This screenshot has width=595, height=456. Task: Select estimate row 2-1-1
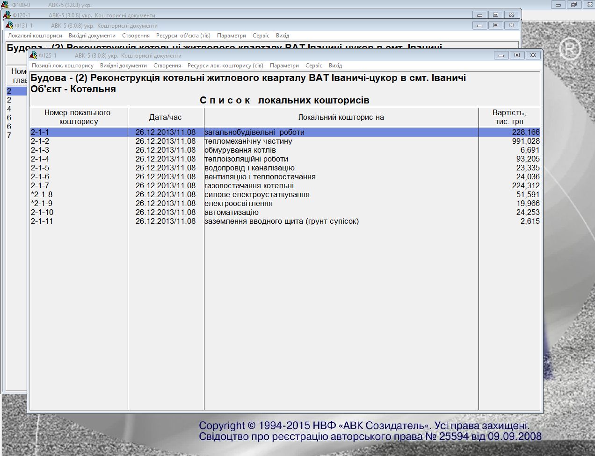point(285,132)
